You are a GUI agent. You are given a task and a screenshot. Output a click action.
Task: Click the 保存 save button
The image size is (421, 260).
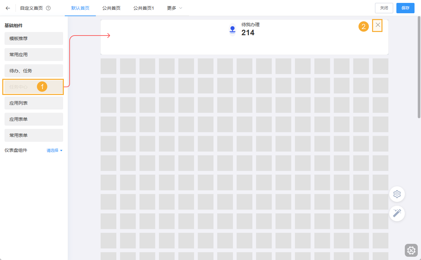(405, 8)
